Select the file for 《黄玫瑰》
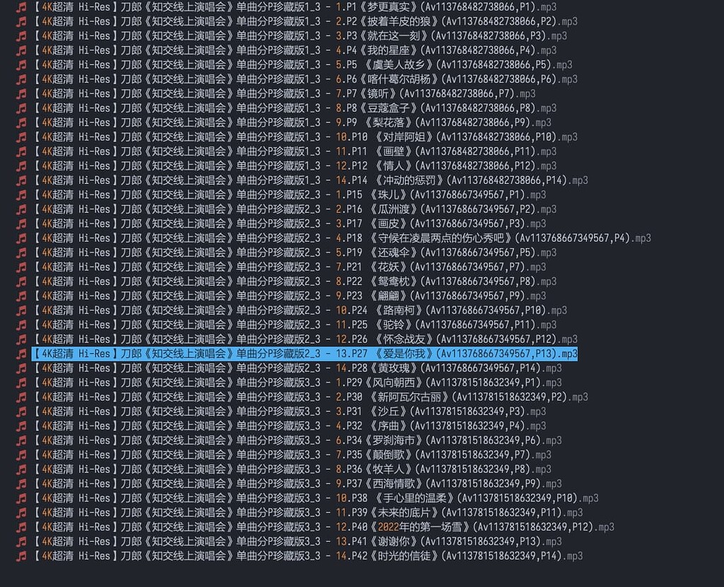This screenshot has height=587, width=724. pos(283,368)
